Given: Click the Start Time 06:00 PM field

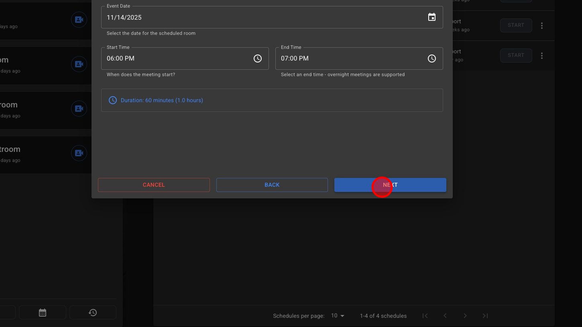Looking at the screenshot, I should point(177,59).
